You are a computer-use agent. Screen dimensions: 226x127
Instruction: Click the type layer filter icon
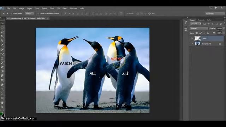click(x=213, y=24)
